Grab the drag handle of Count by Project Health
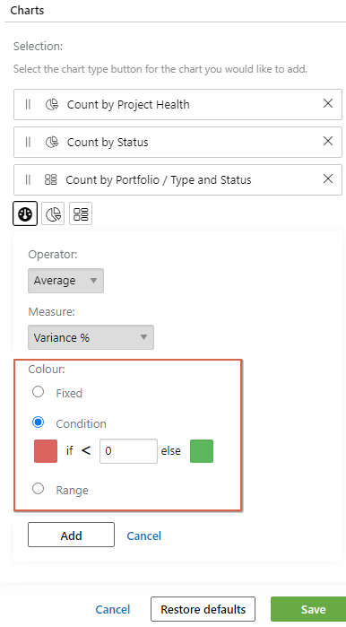The height and width of the screenshot is (627, 346). pyautogui.click(x=28, y=104)
